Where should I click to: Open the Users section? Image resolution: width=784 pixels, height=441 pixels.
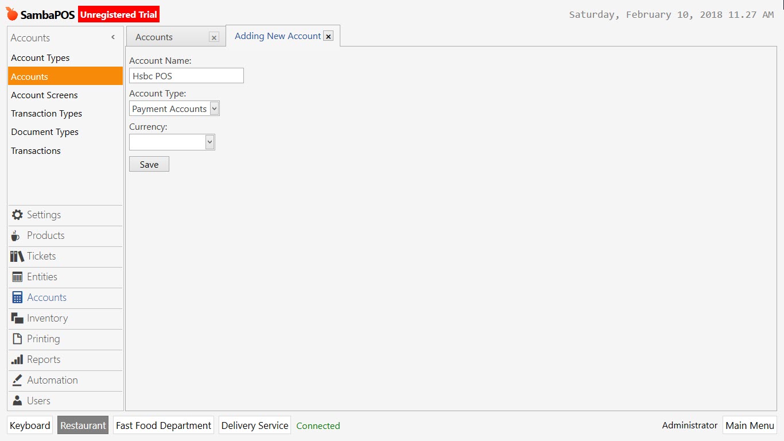click(x=65, y=401)
